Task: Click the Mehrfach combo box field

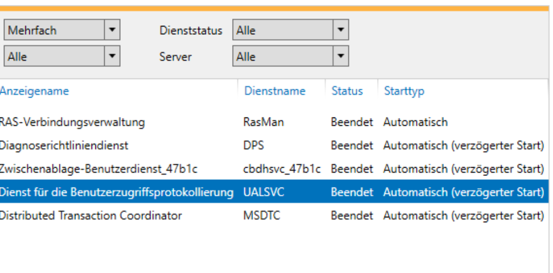Action: pos(53,30)
